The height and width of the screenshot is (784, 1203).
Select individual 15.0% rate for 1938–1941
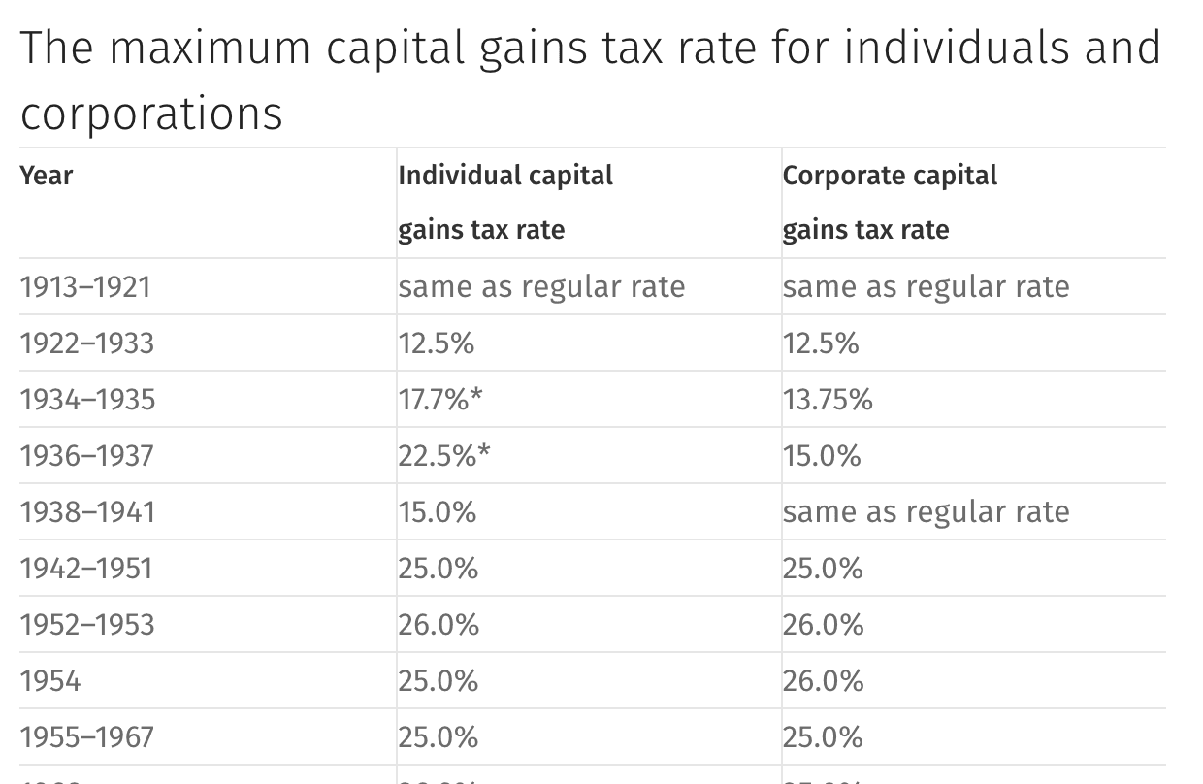(x=437, y=512)
